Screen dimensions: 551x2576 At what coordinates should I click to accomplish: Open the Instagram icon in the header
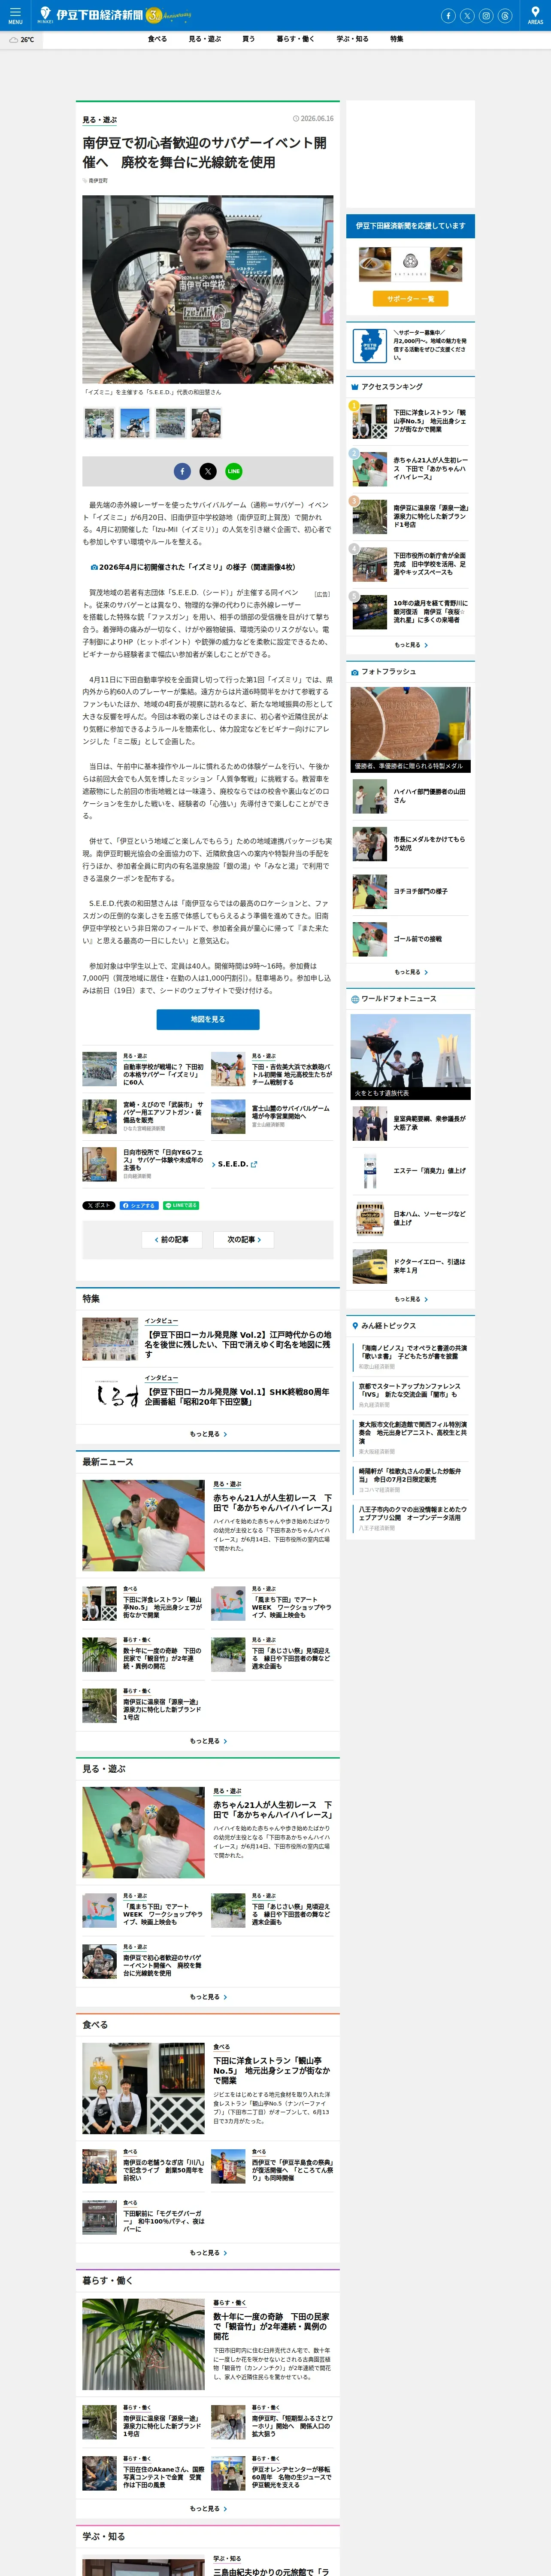click(x=486, y=16)
